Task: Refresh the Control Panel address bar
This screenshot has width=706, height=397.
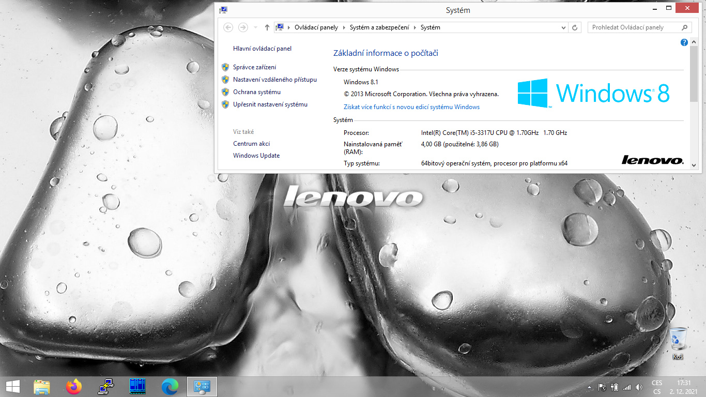Action: 575,27
